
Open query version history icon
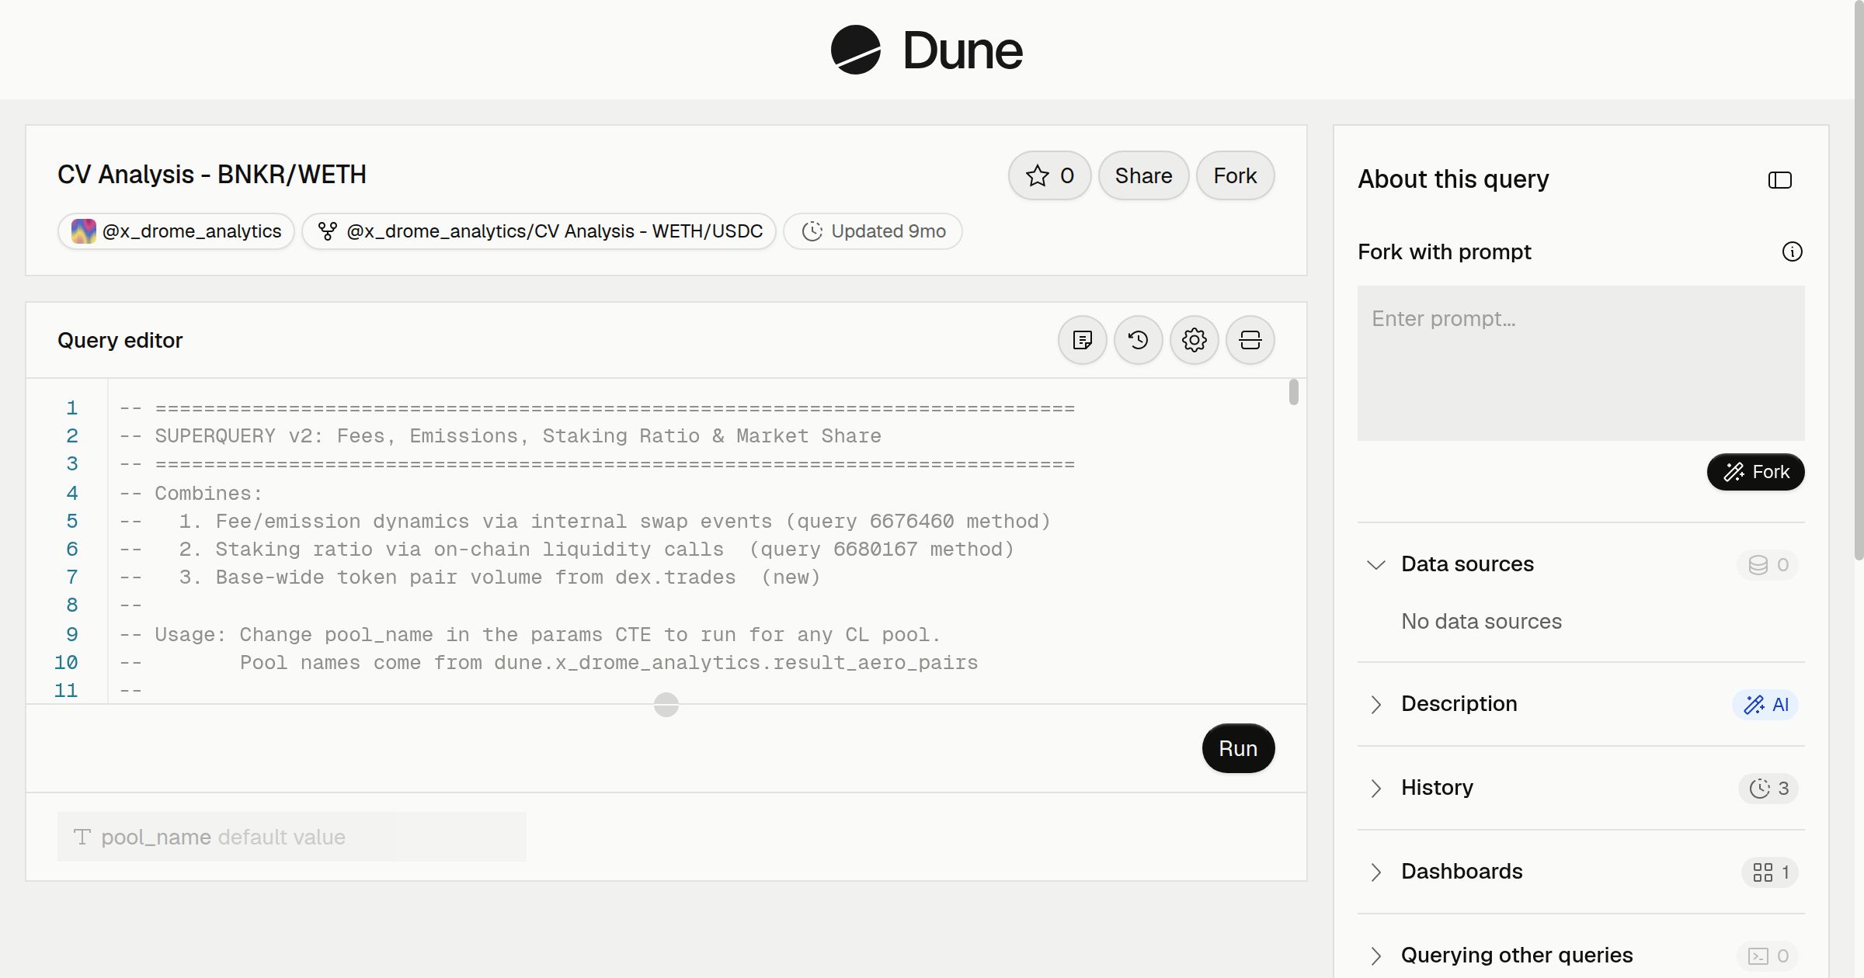(x=1138, y=340)
